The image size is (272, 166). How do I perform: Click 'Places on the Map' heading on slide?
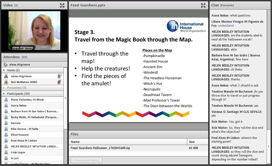157,50
